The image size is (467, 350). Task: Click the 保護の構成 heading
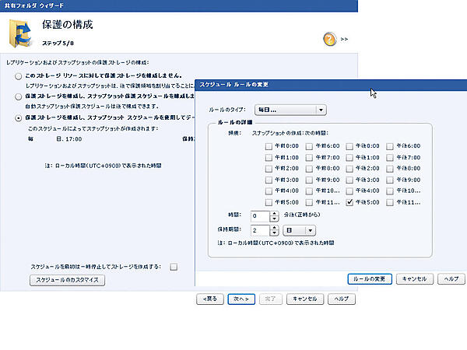[x=67, y=25]
